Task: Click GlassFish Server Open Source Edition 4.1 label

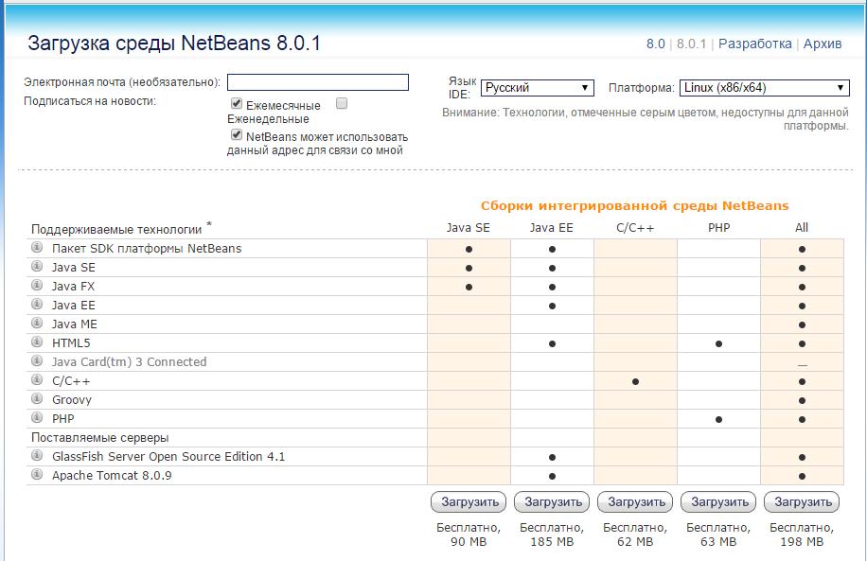Action: tap(168, 457)
